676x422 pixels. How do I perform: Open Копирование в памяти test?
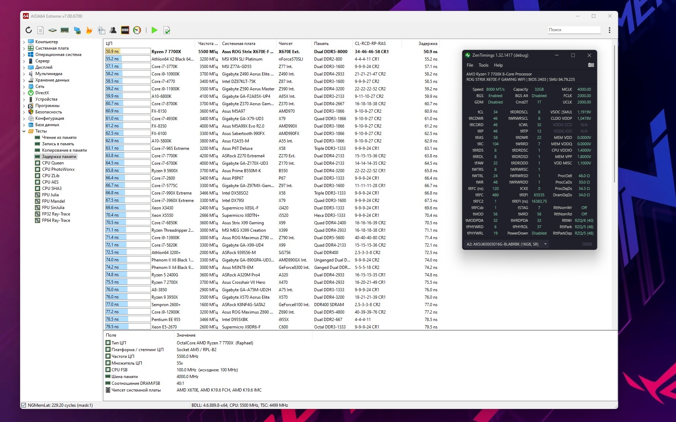tap(64, 150)
